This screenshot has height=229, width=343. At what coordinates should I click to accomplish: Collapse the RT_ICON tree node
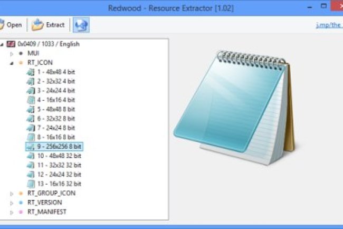(12, 63)
